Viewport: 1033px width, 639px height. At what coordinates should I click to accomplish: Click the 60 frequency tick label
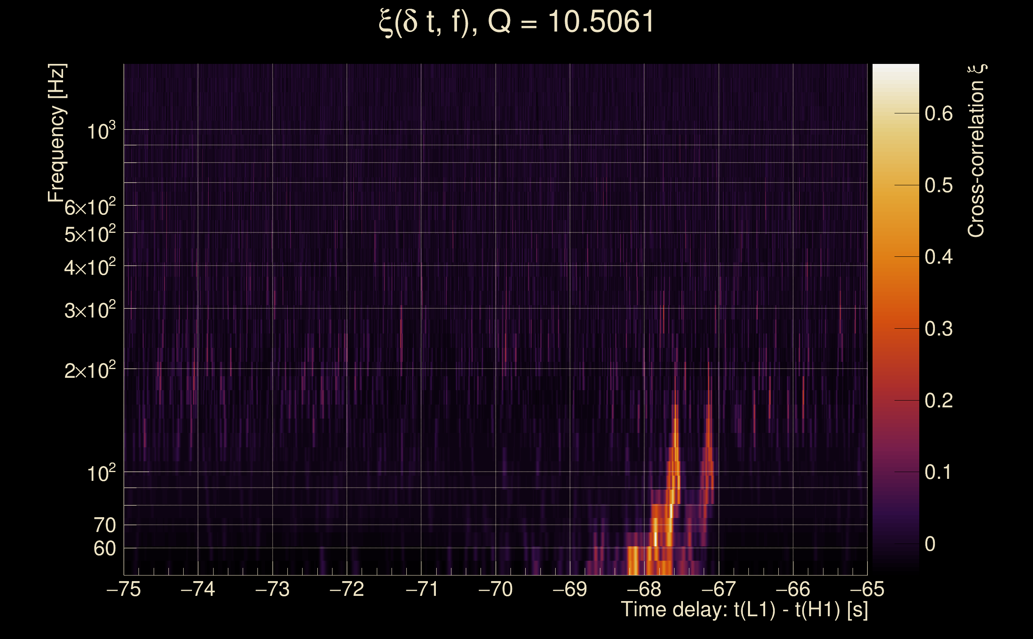[x=104, y=549]
